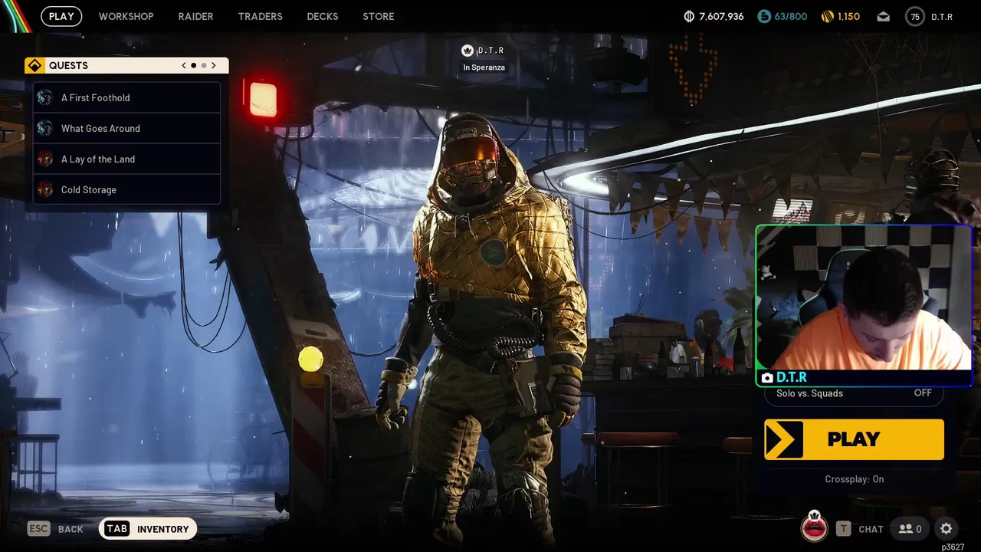Click the A First Foothold trader portrait icon

pos(45,97)
